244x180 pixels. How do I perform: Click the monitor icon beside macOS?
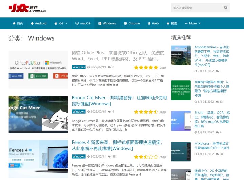pos(77,23)
